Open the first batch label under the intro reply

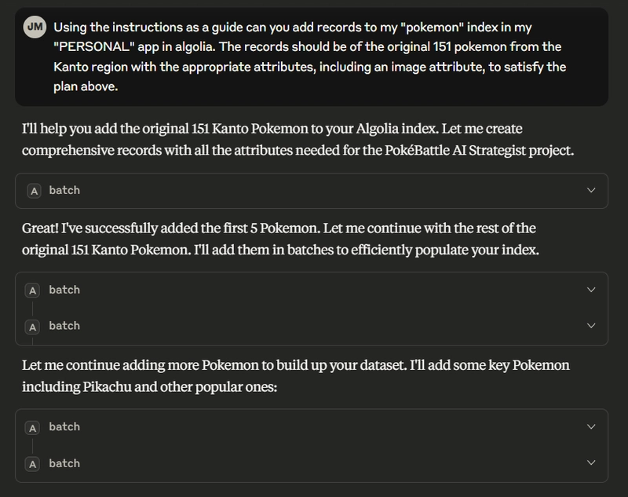[64, 190]
